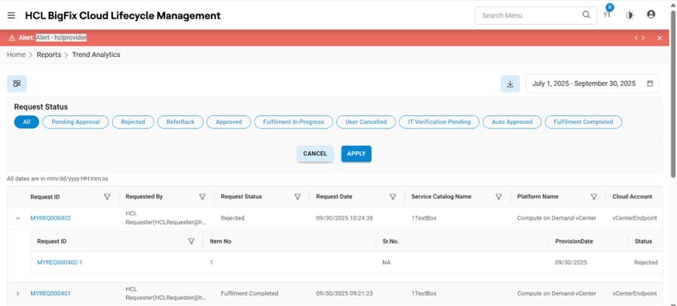The image size is (677, 306).
Task: Click the search magnifier icon
Action: pos(586,15)
